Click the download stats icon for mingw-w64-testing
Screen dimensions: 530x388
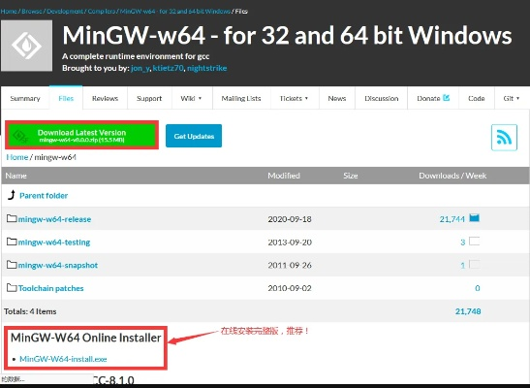click(x=474, y=242)
